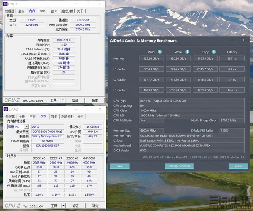Click North Bridge Clock 3700.0 MHz value
This screenshot has width=253, height=211.
click(232, 121)
